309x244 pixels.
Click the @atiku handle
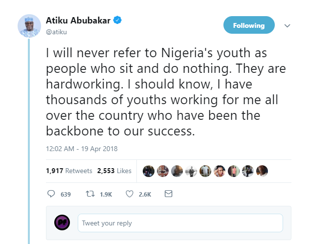(56, 31)
